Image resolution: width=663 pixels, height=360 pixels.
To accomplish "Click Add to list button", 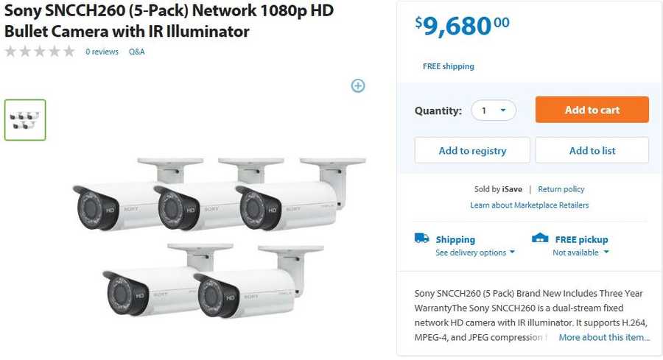I will [592, 150].
